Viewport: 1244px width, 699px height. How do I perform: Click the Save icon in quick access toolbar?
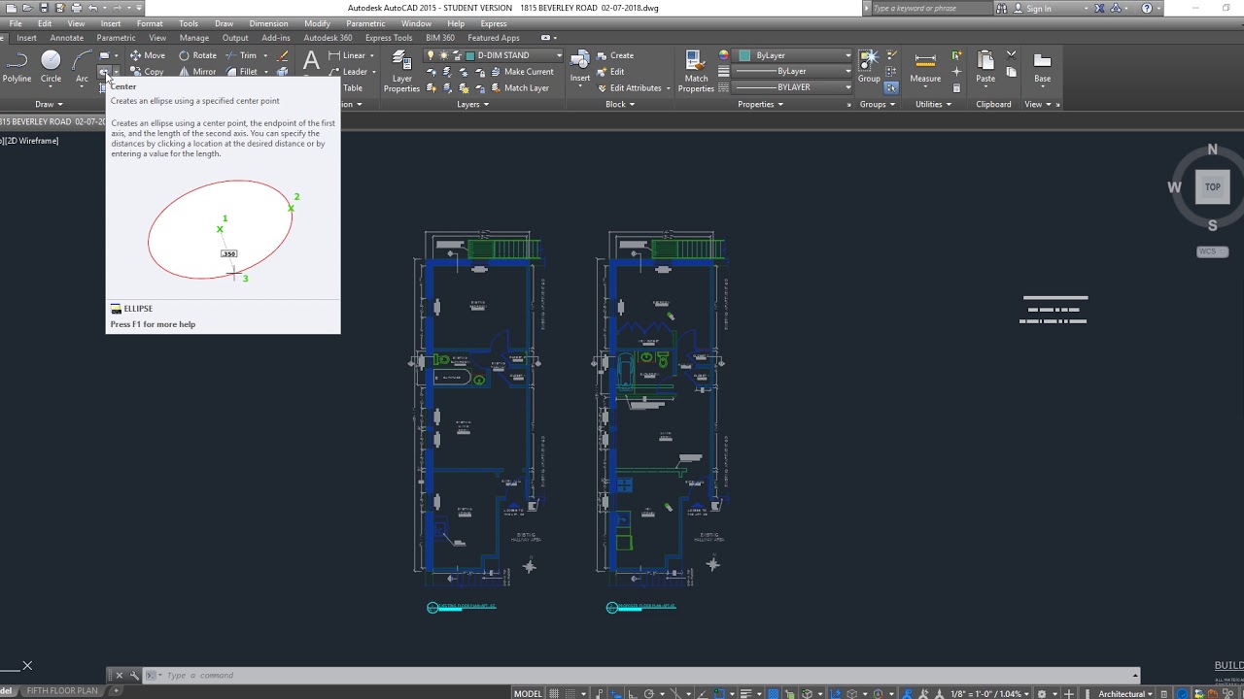pyautogui.click(x=44, y=8)
